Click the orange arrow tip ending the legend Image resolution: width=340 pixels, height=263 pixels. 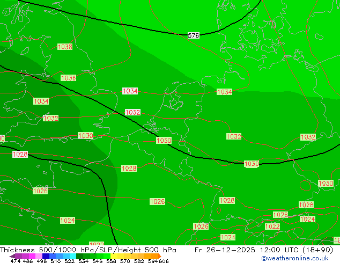pyautogui.click(x=160, y=256)
